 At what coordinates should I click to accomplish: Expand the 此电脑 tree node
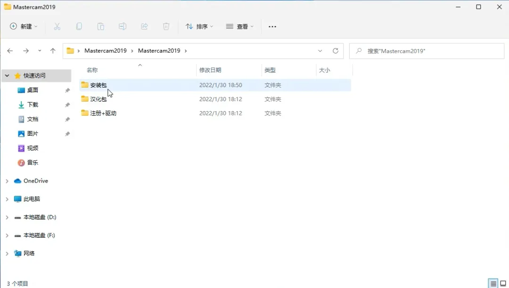7,199
